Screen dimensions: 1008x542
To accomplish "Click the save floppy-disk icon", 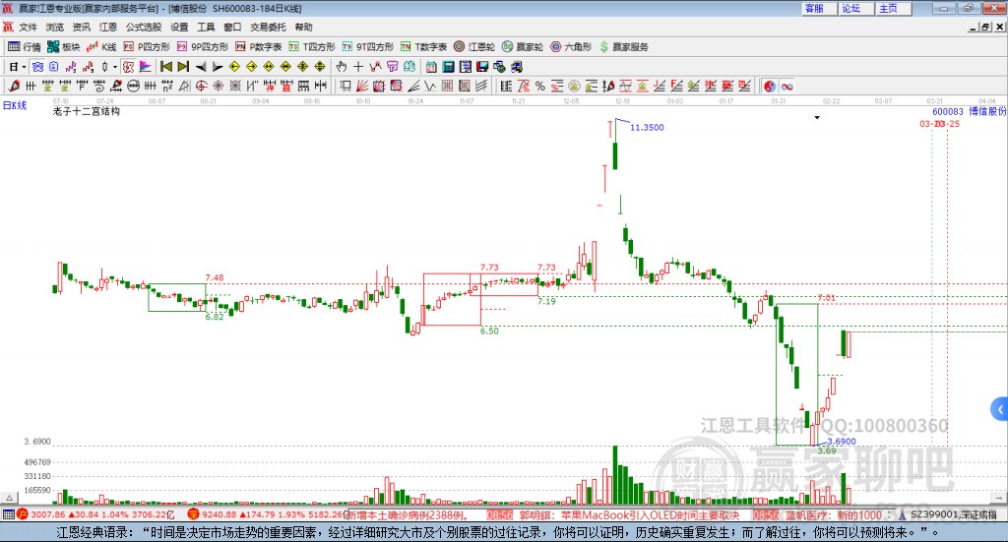I will tap(482, 67).
